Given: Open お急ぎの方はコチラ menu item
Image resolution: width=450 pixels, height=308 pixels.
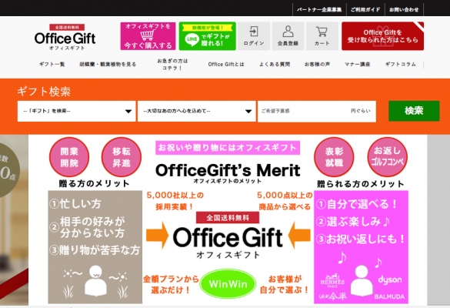Looking at the screenshot, I should point(172,65).
